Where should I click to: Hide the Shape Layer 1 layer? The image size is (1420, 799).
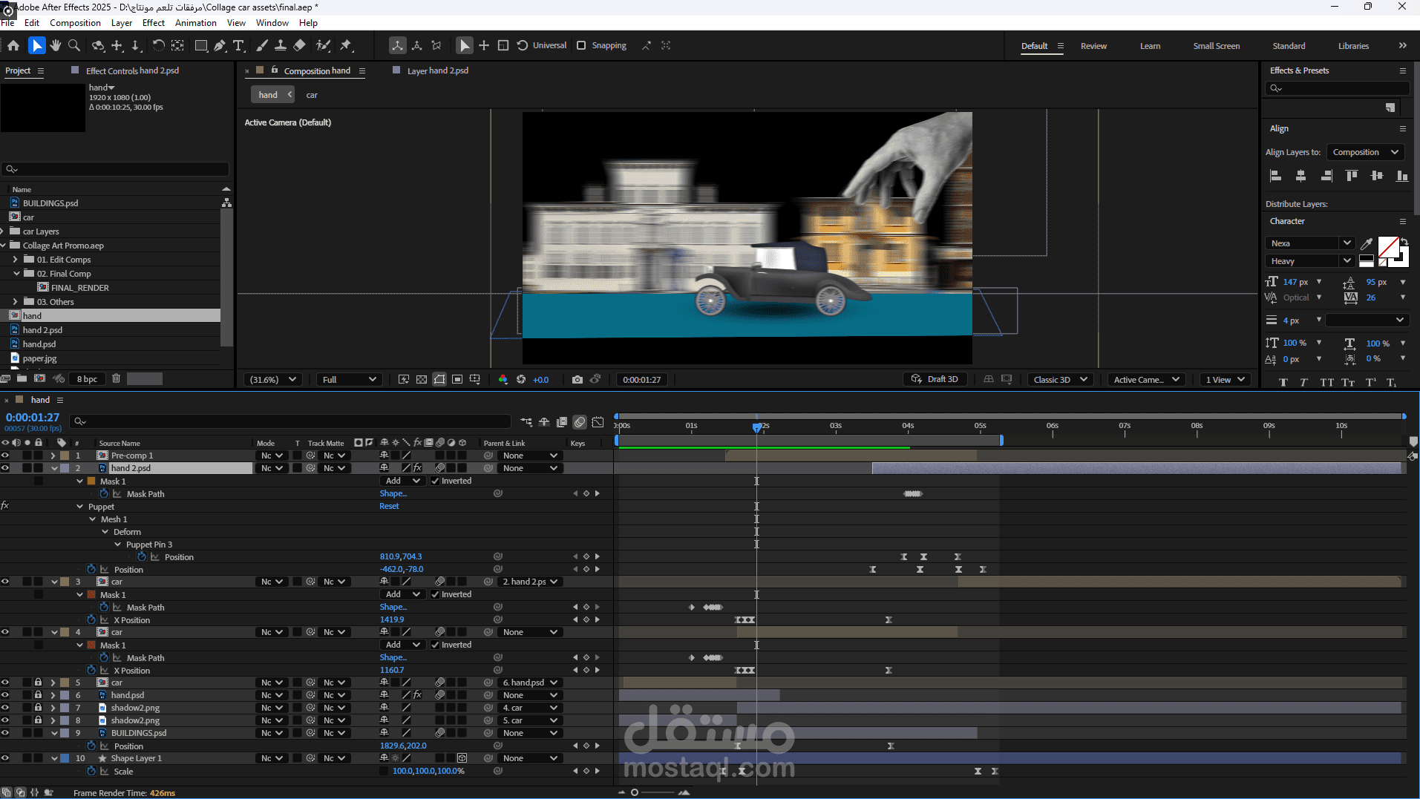pyautogui.click(x=5, y=758)
